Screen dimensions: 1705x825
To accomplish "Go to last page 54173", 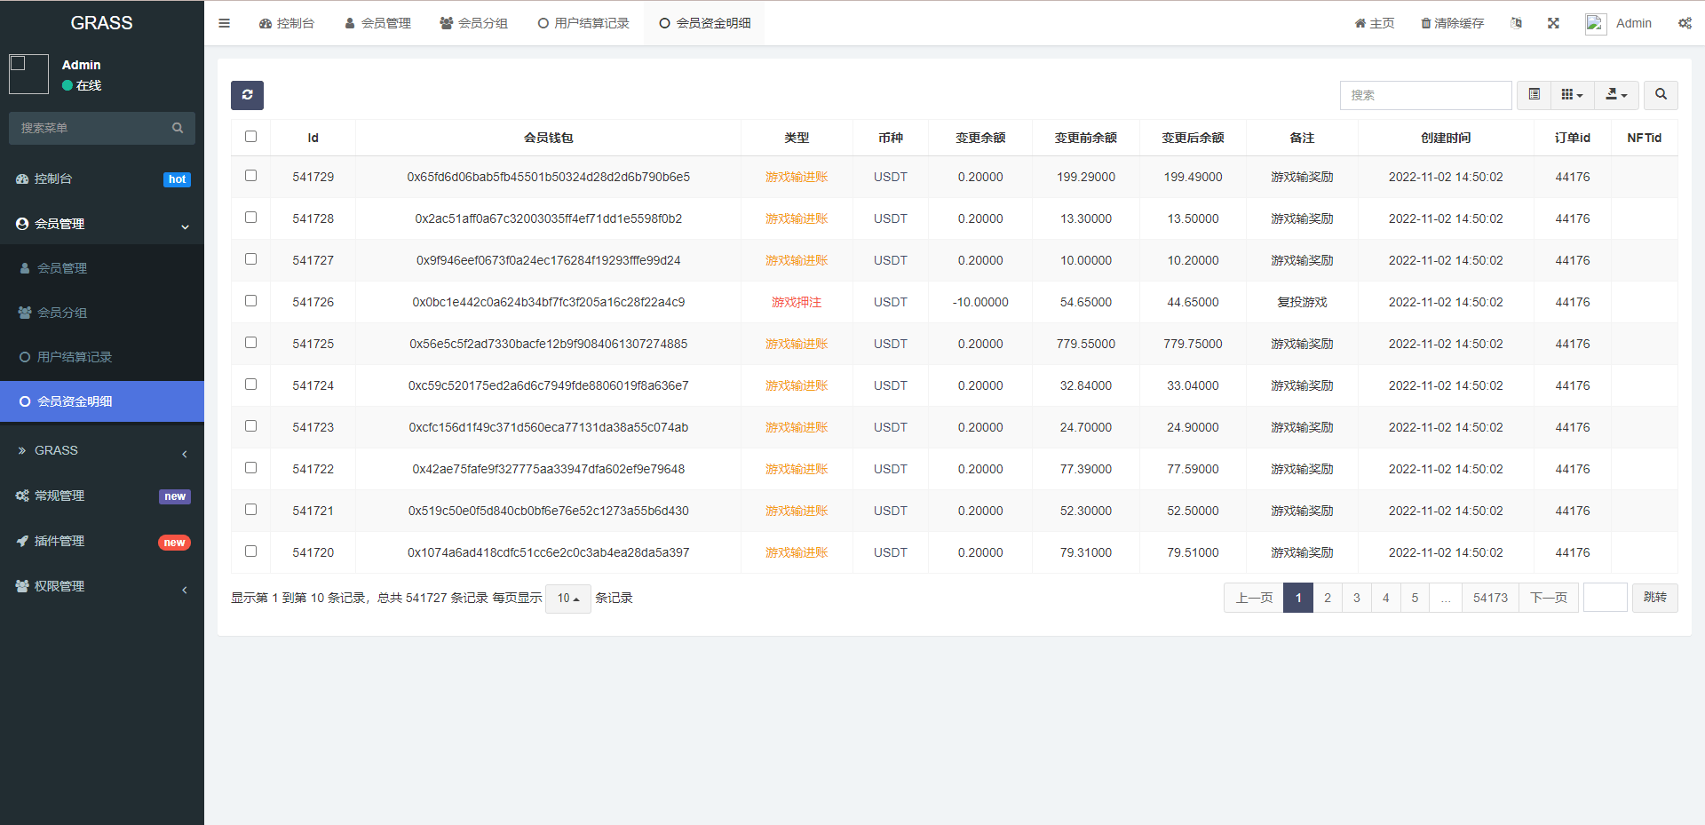I will coord(1489,598).
